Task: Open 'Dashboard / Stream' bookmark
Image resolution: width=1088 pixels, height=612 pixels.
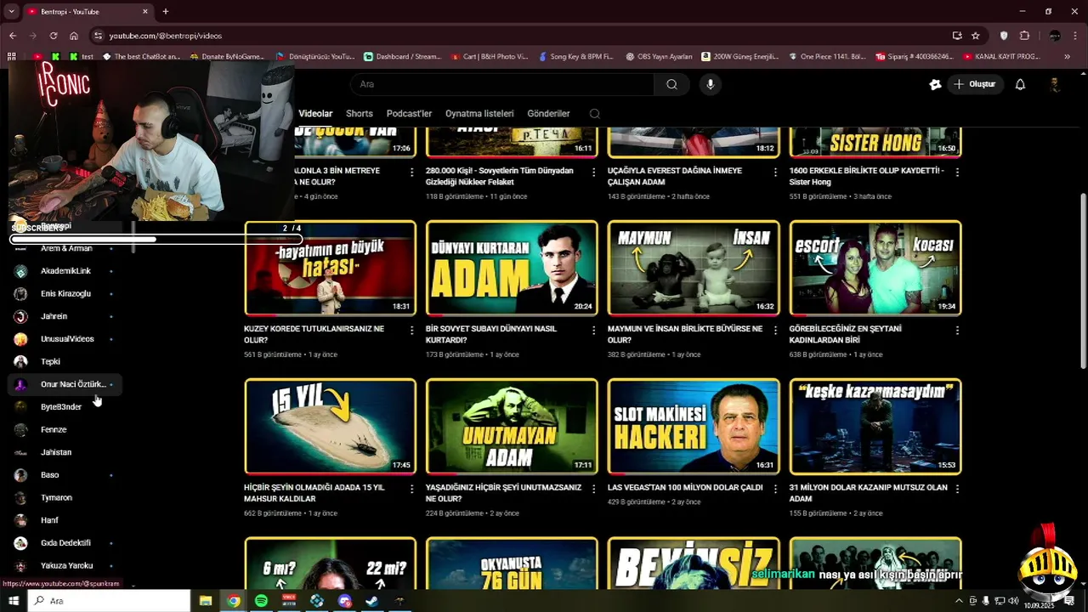Action: click(x=402, y=57)
